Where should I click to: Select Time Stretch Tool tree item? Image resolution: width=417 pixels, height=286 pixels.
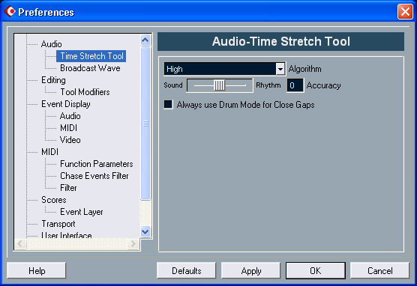coord(91,56)
